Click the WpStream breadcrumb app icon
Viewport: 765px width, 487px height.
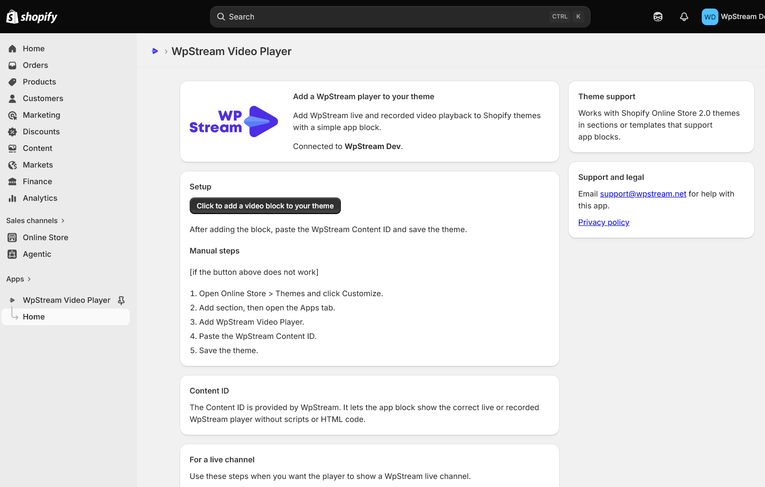click(155, 51)
